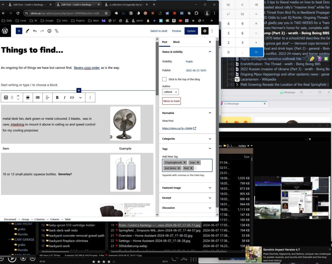Check the box next to Enshittification: The Thread
The image size is (332, 264).
(x=232, y=64)
